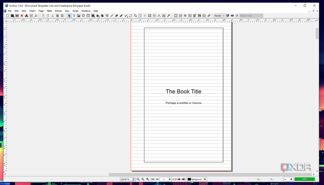Open the Story Editor tool
The width and height of the screenshot is (324, 185).
145,16
